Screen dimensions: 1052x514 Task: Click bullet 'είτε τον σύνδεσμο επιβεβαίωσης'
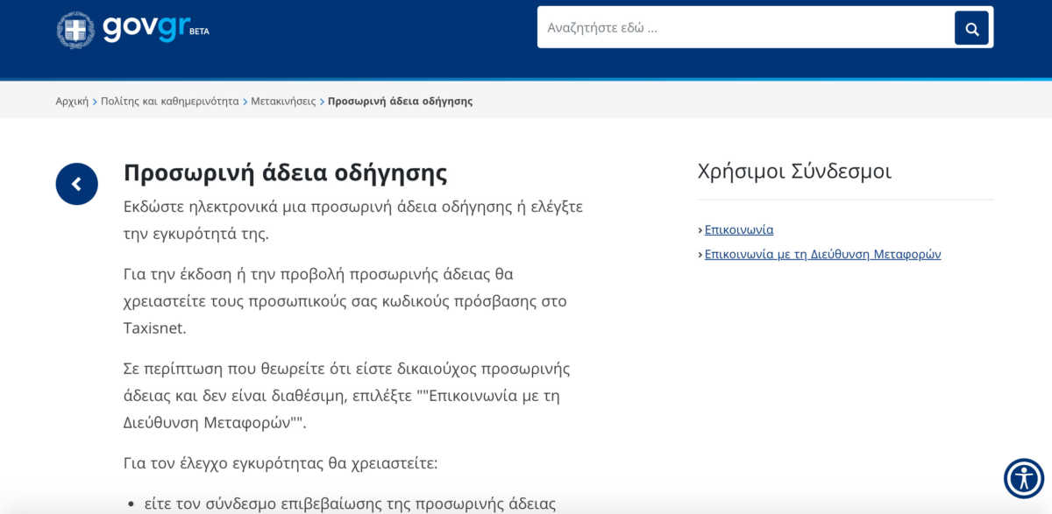[x=350, y=503]
